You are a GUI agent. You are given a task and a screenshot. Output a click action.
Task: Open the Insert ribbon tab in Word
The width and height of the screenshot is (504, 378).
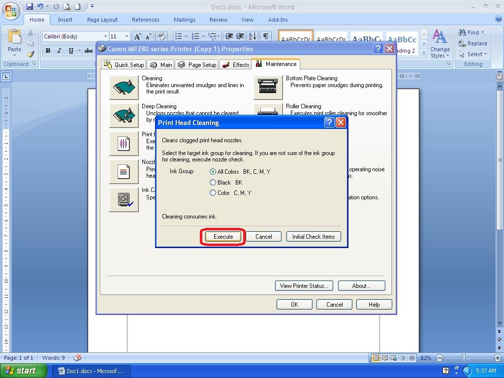tap(65, 20)
